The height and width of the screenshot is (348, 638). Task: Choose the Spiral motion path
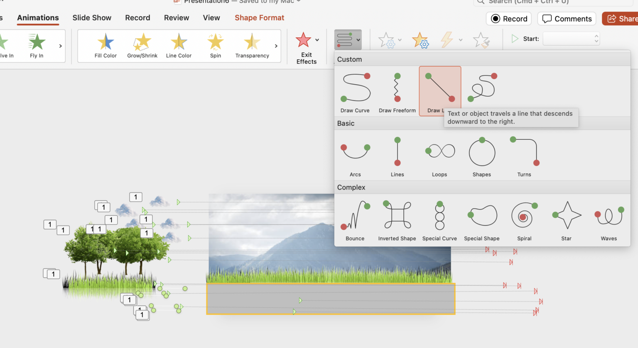524,220
